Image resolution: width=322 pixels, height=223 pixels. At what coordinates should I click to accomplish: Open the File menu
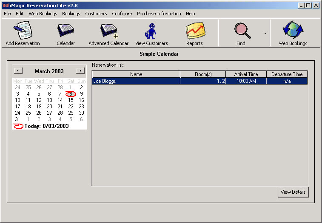pyautogui.click(x=7, y=14)
